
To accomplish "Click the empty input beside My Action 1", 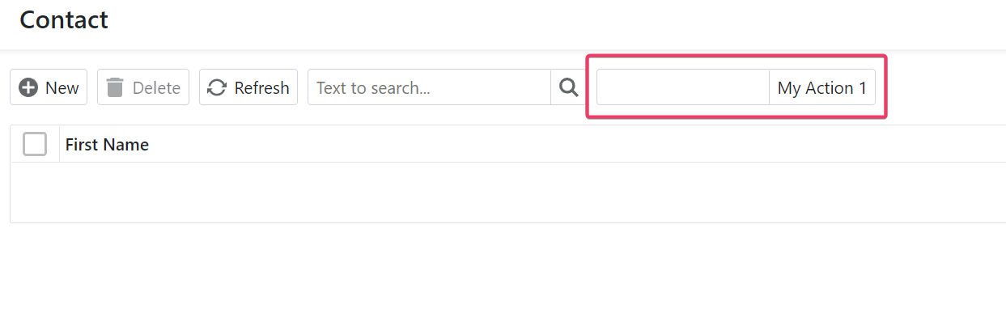I will 682,87.
